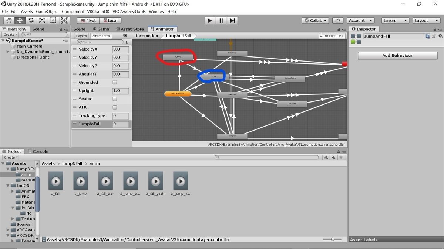Screen dimensions: 444x249
Task: Open Inspector help reference icon
Action: [x=428, y=36]
